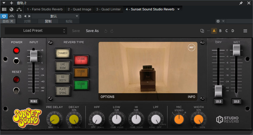The width and height of the screenshot is (253, 135).
Task: Click the 360° view icon
Action: pyautogui.click(x=191, y=47)
